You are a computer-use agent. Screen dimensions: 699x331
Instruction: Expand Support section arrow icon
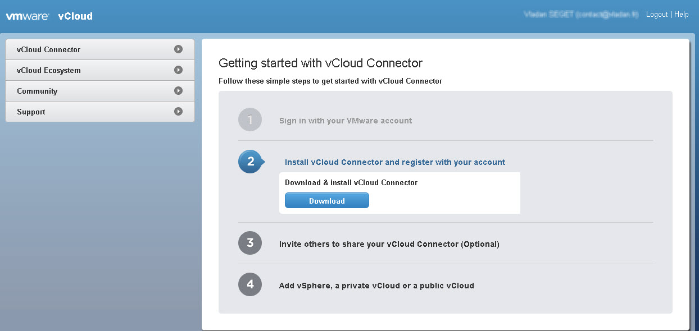(178, 112)
